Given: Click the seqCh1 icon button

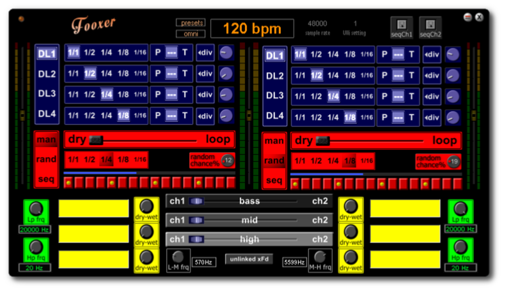Looking at the screenshot, I should coord(401,26).
